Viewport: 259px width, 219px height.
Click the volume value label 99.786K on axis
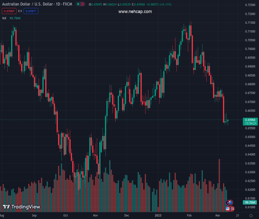coord(251,202)
